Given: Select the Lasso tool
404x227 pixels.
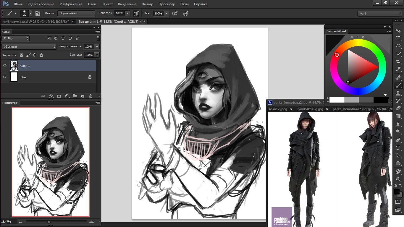Looking at the screenshot, I should pos(398,46).
